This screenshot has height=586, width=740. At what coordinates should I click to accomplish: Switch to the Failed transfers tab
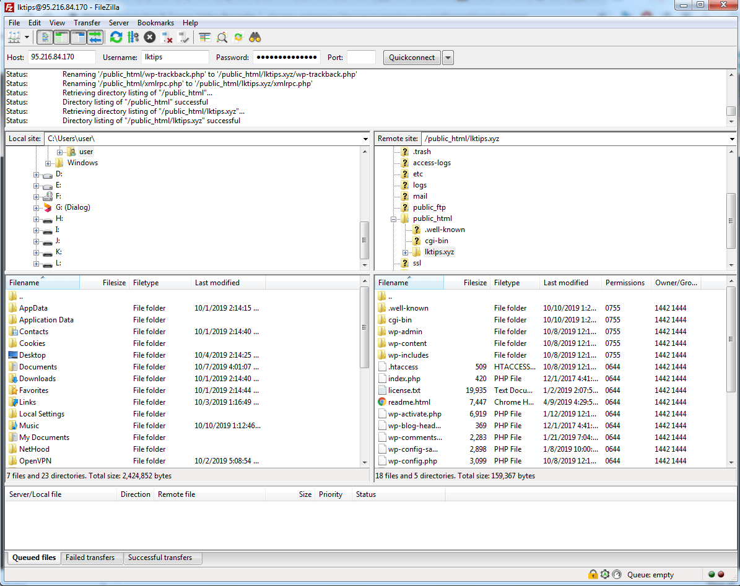[90, 558]
